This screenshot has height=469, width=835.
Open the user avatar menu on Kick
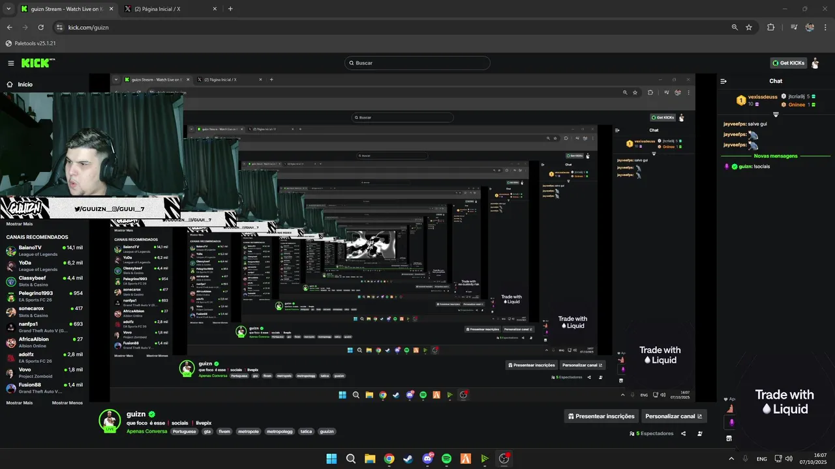[x=815, y=63]
